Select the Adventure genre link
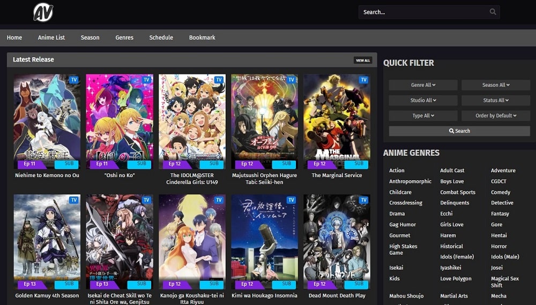536x305 pixels. 503,171
